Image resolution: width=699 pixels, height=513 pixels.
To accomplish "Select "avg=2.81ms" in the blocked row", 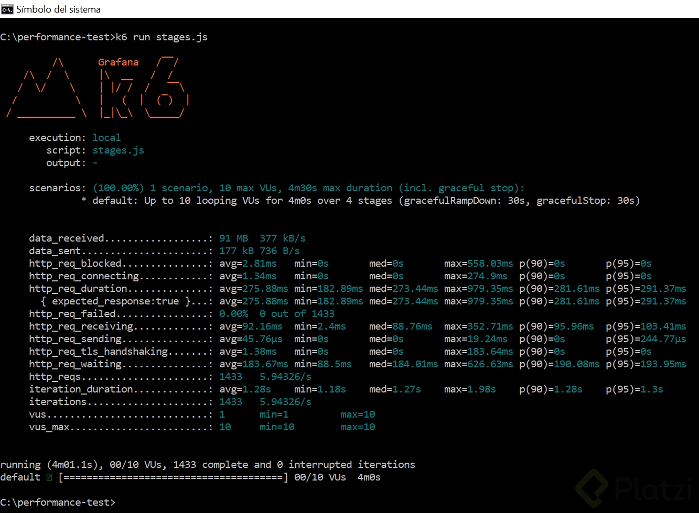I will pos(248,264).
